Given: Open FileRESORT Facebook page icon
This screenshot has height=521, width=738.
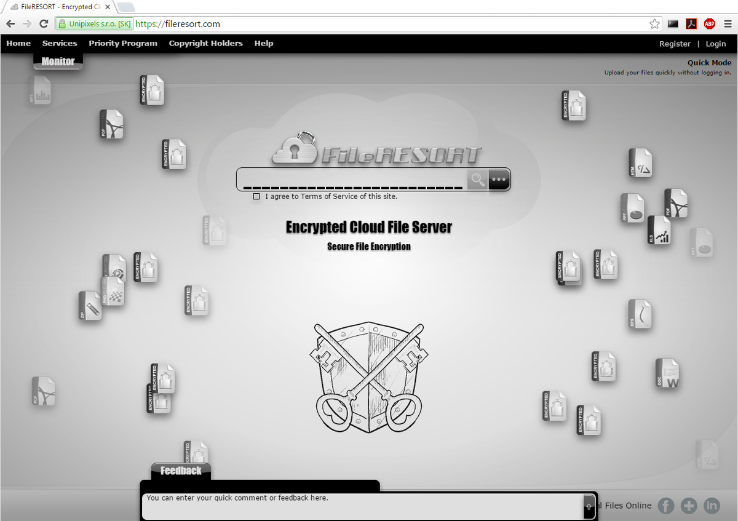Looking at the screenshot, I should [666, 506].
